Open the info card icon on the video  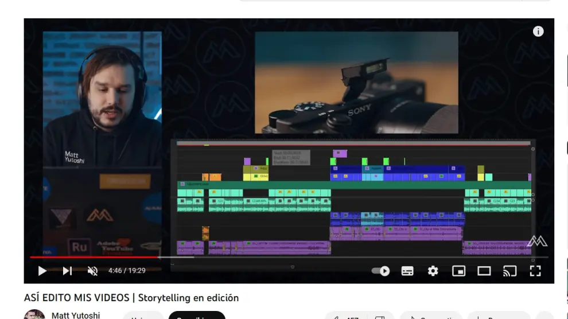(x=538, y=32)
